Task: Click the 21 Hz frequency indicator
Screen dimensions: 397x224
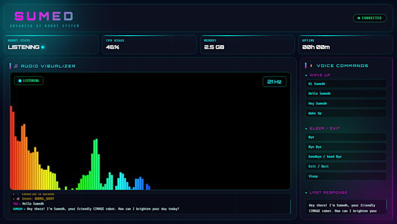Action: (x=274, y=82)
